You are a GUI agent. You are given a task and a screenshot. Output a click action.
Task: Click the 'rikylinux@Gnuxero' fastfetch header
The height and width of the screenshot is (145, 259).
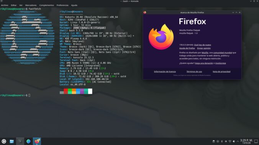point(71,12)
